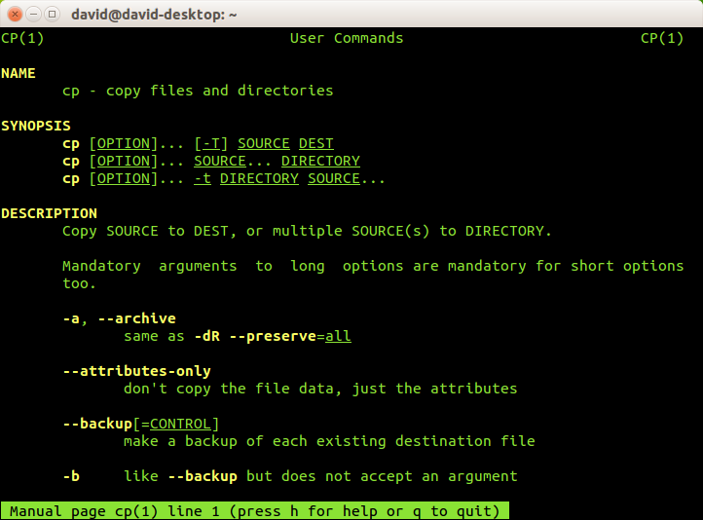Viewport: 703px width, 520px height.
Task: Click the User Commands header text
Action: pyautogui.click(x=347, y=38)
